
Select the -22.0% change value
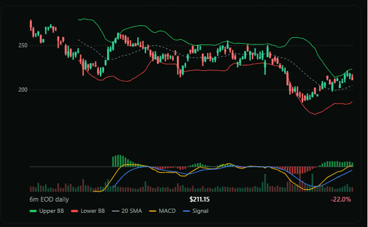pyautogui.click(x=341, y=200)
